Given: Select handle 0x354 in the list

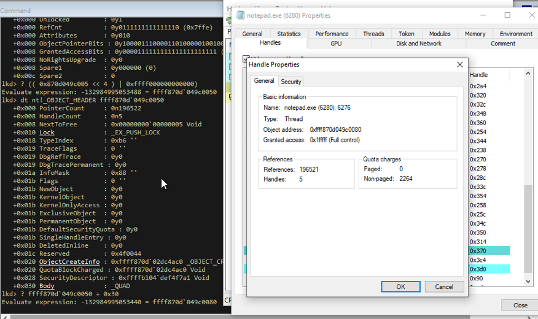Looking at the screenshot, I should tap(478, 196).
